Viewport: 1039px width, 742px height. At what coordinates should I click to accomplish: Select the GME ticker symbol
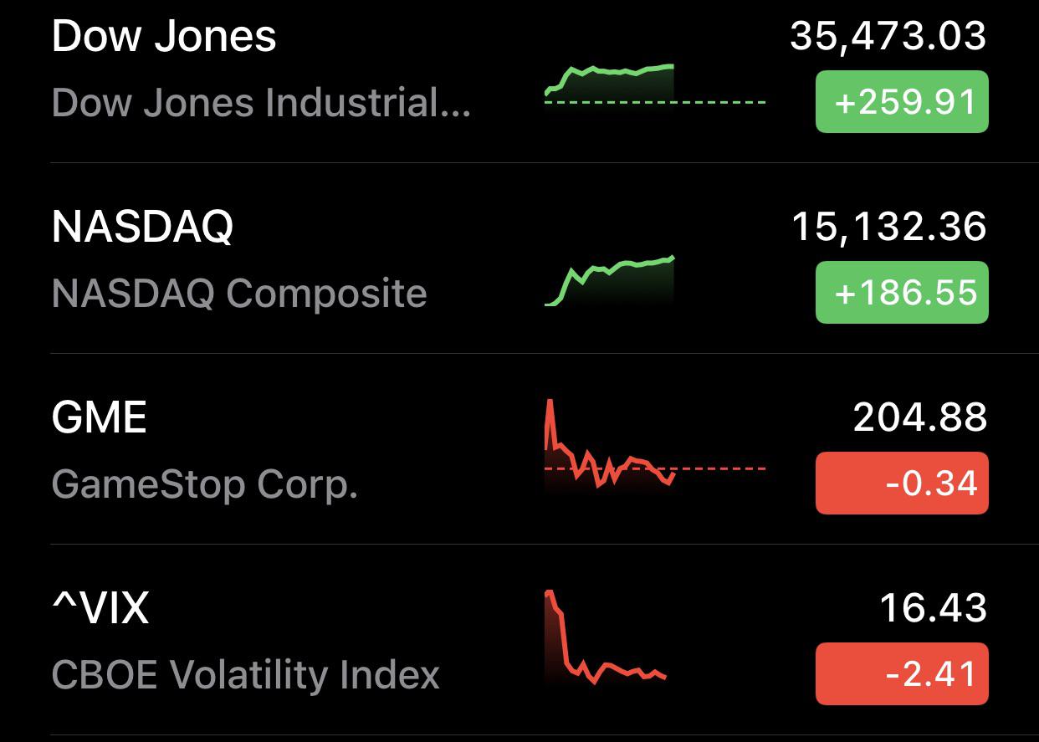99,417
